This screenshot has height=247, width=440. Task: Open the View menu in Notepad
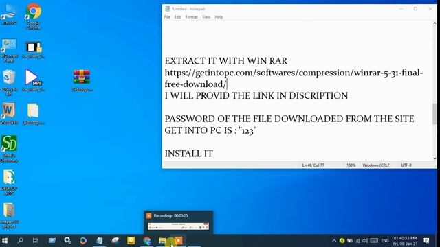[206, 17]
